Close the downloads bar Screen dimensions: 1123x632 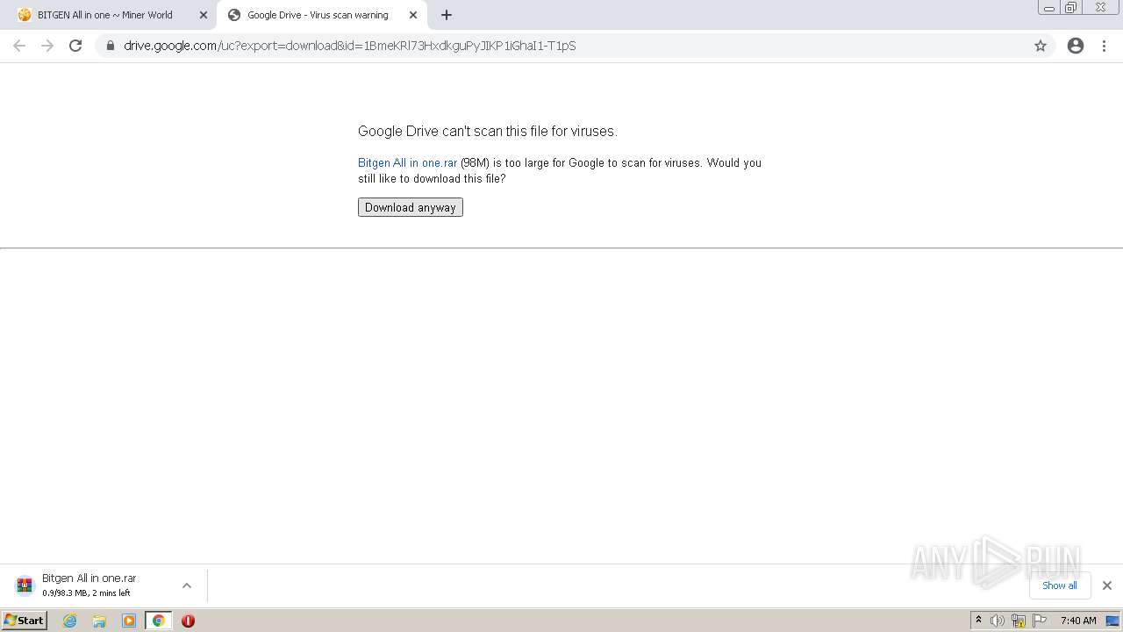coord(1107,585)
